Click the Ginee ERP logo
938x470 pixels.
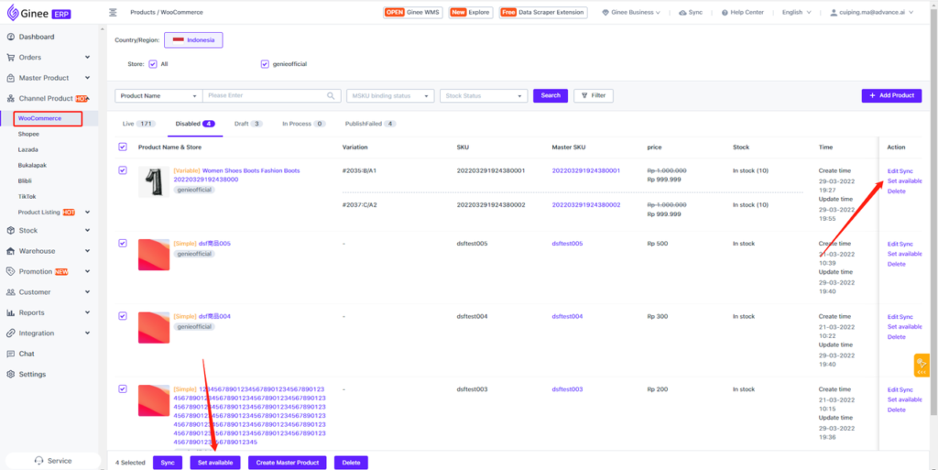pos(38,12)
